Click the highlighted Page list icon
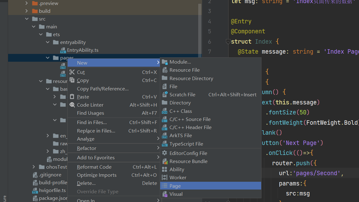This screenshot has width=359, height=202. 165,186
